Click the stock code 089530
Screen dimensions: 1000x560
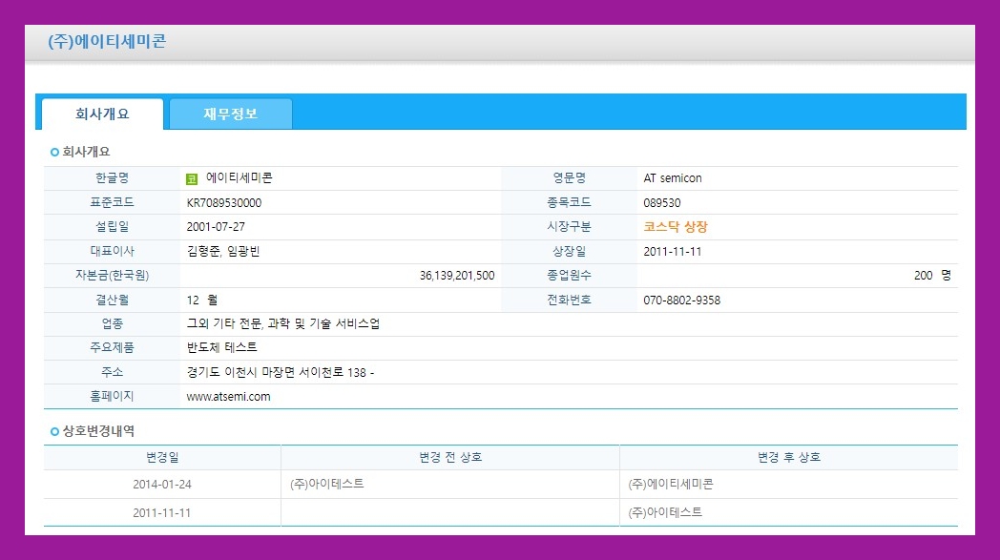click(x=662, y=203)
